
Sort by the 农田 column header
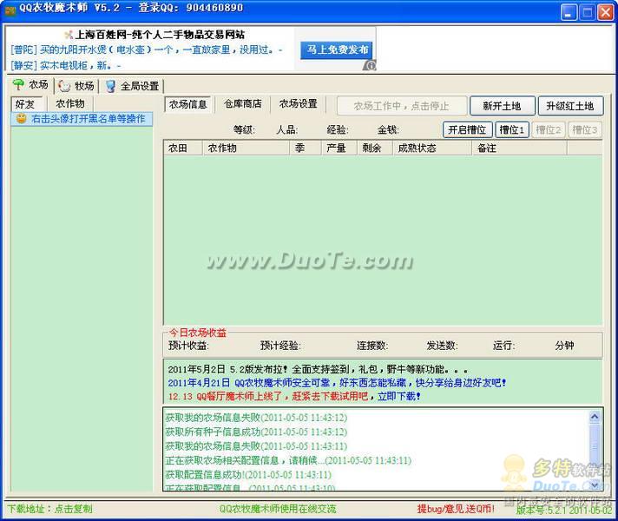tap(183, 148)
